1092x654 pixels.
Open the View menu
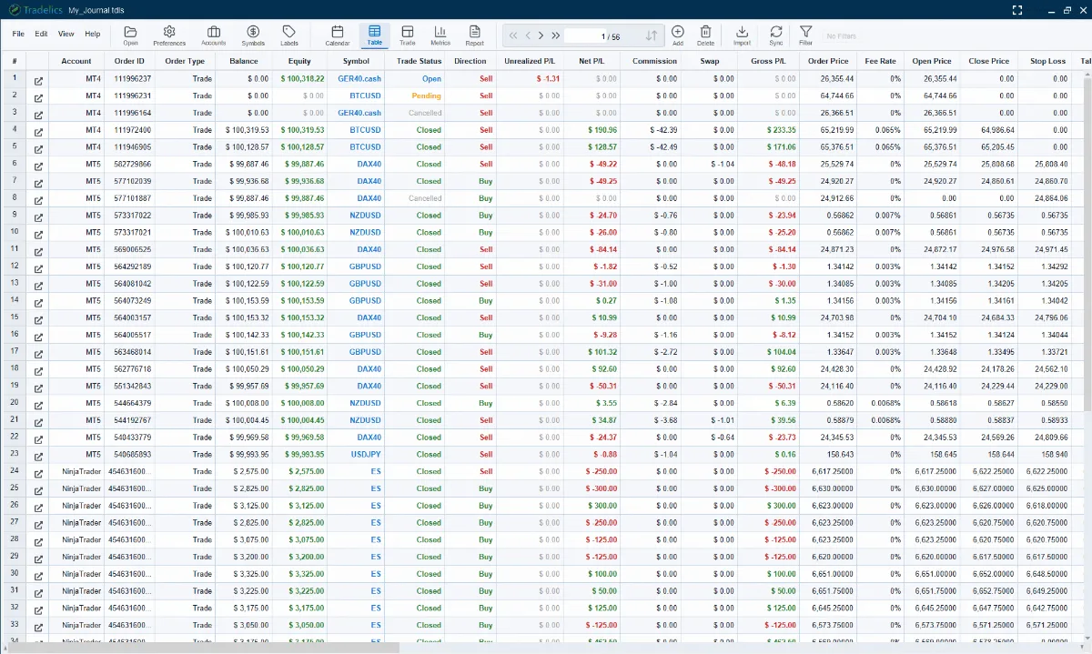tap(66, 34)
